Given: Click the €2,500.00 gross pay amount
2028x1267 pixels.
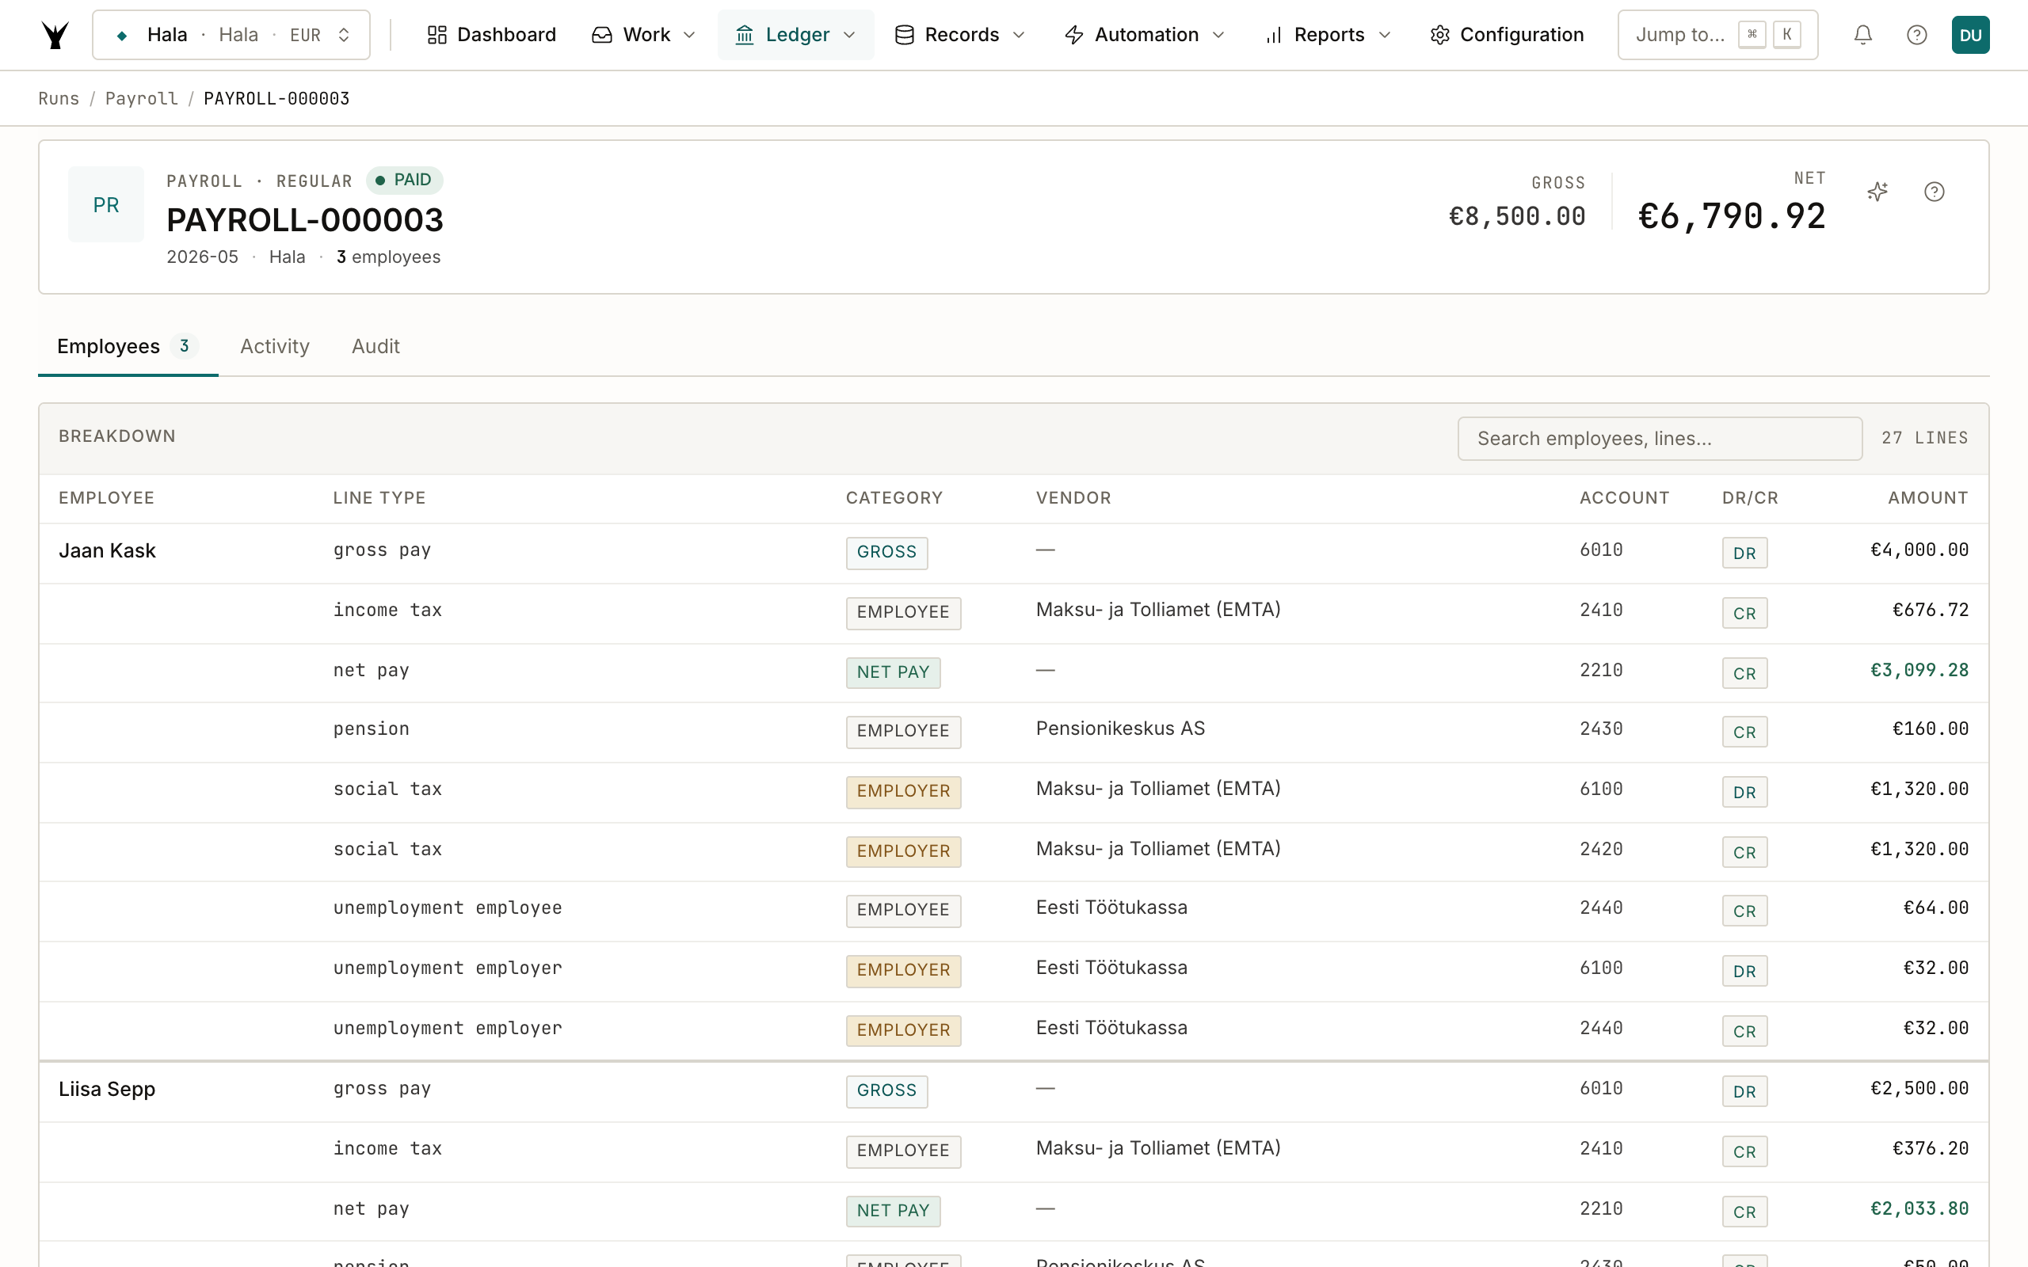Looking at the screenshot, I should pyautogui.click(x=1919, y=1089).
